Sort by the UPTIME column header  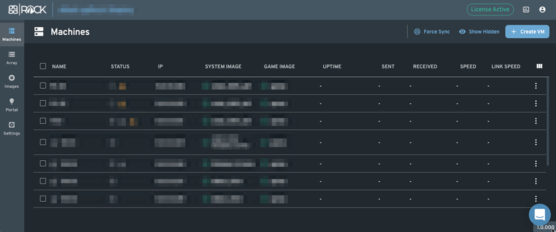[x=332, y=67]
